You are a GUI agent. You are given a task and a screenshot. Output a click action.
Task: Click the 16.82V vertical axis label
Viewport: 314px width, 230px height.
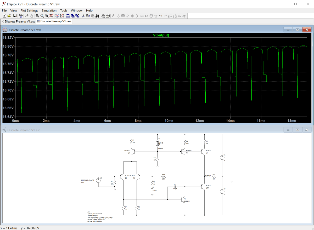click(x=8, y=38)
